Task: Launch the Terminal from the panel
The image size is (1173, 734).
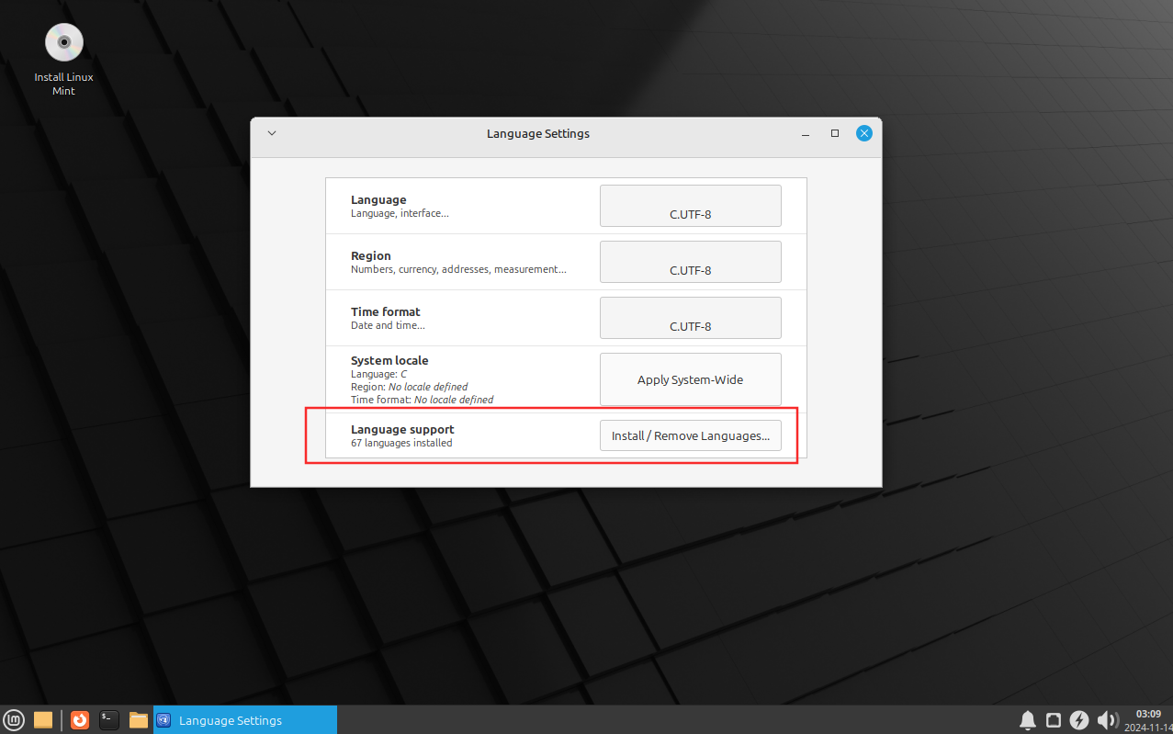Action: click(109, 720)
